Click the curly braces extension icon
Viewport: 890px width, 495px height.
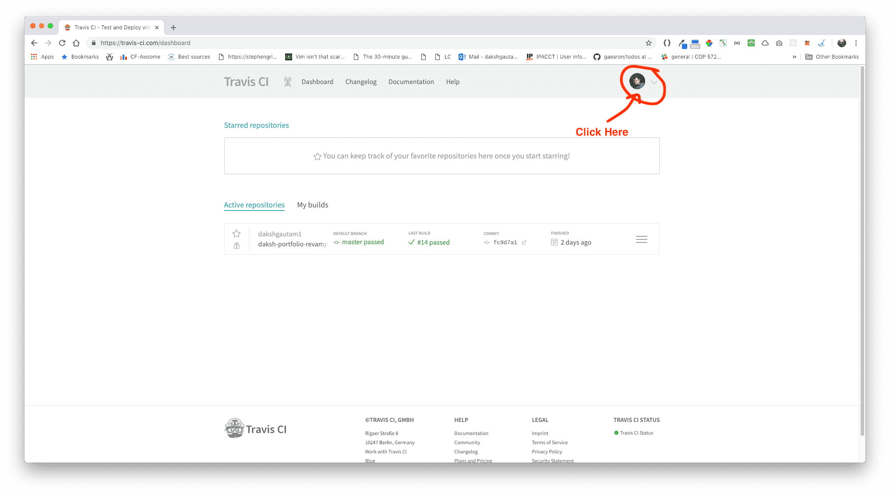click(667, 43)
